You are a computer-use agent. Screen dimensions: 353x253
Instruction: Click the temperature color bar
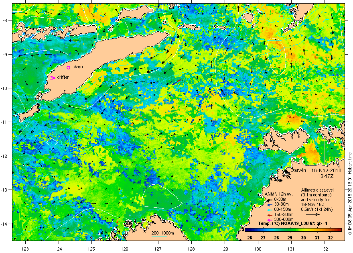click(293, 230)
